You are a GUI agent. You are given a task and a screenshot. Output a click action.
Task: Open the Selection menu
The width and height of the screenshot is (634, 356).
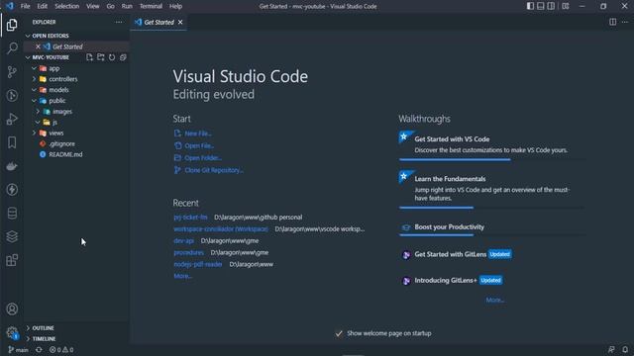[x=66, y=6]
